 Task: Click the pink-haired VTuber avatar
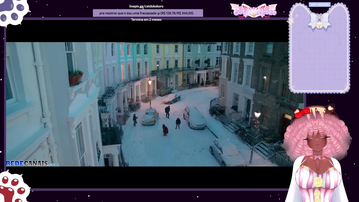[317, 153]
